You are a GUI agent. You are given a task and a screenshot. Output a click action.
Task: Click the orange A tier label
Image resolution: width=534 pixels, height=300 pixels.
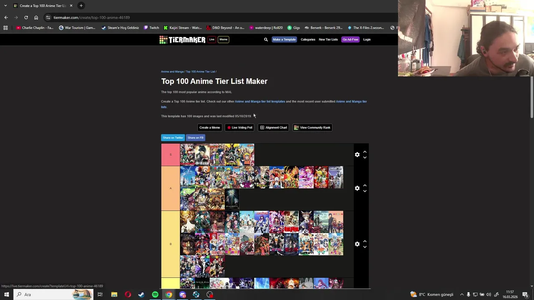pyautogui.click(x=171, y=188)
